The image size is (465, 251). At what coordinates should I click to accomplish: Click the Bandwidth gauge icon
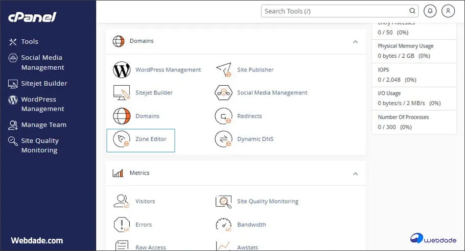tap(223, 224)
